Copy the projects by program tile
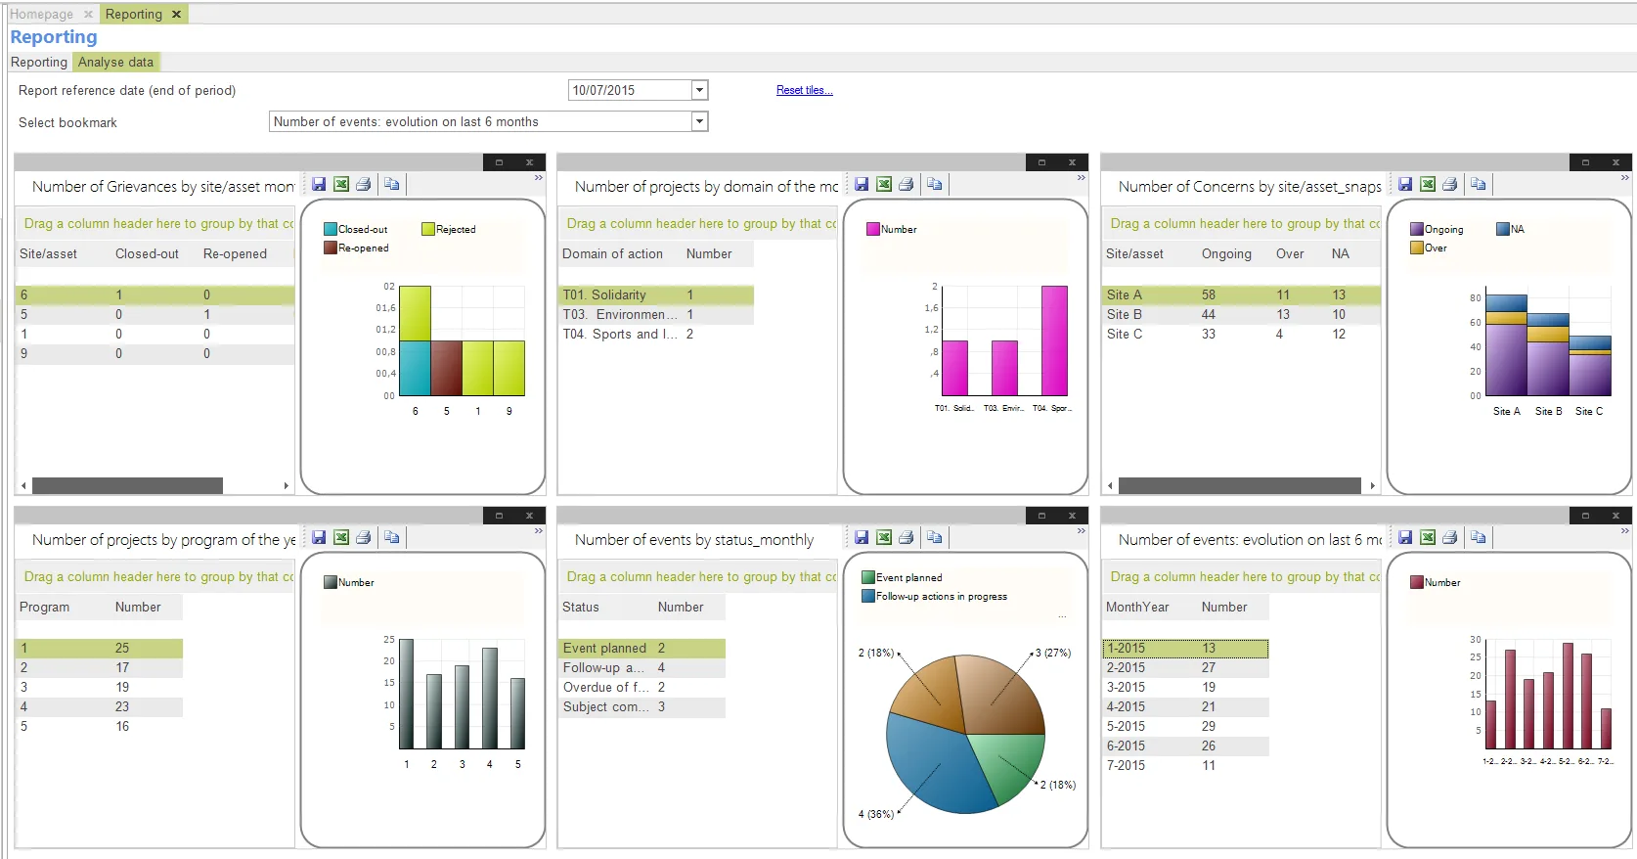1637x859 pixels. 392,537
